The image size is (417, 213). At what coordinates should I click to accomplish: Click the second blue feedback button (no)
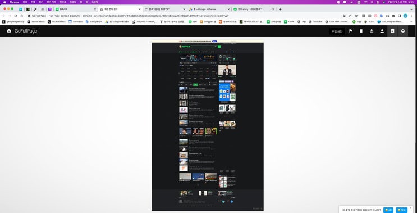pyautogui.click(x=402, y=210)
